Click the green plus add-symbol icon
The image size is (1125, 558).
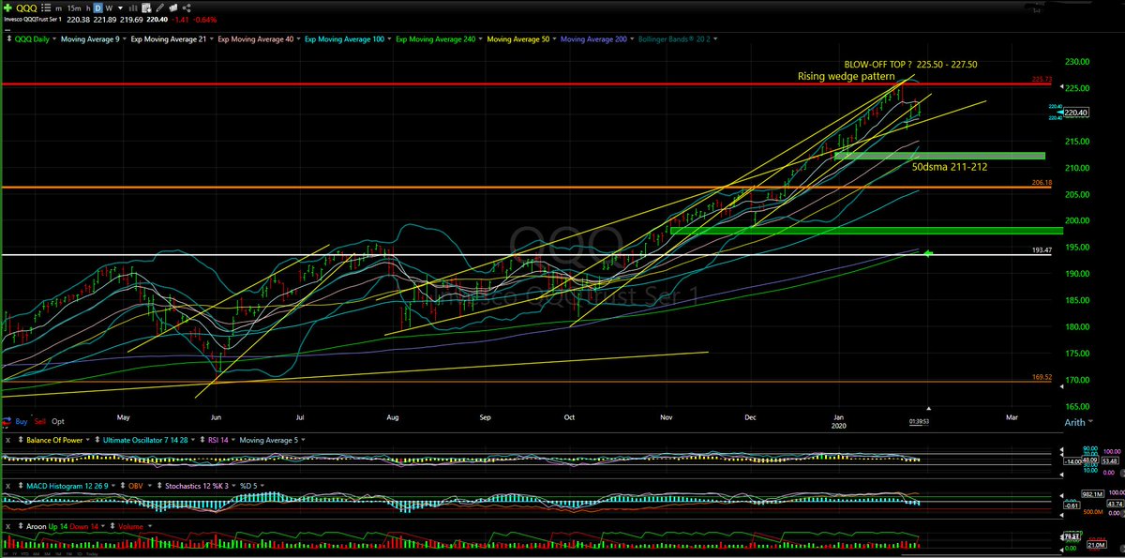click(x=8, y=8)
